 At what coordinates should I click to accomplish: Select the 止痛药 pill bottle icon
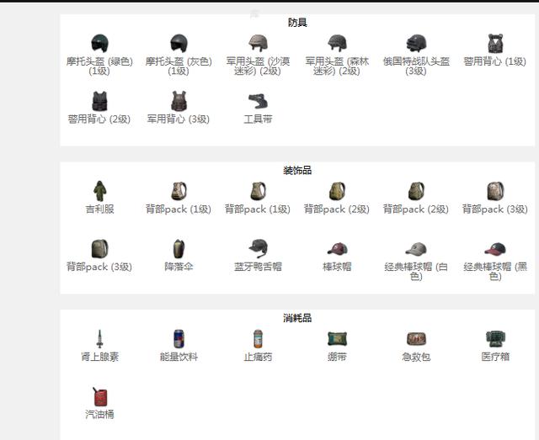258,339
